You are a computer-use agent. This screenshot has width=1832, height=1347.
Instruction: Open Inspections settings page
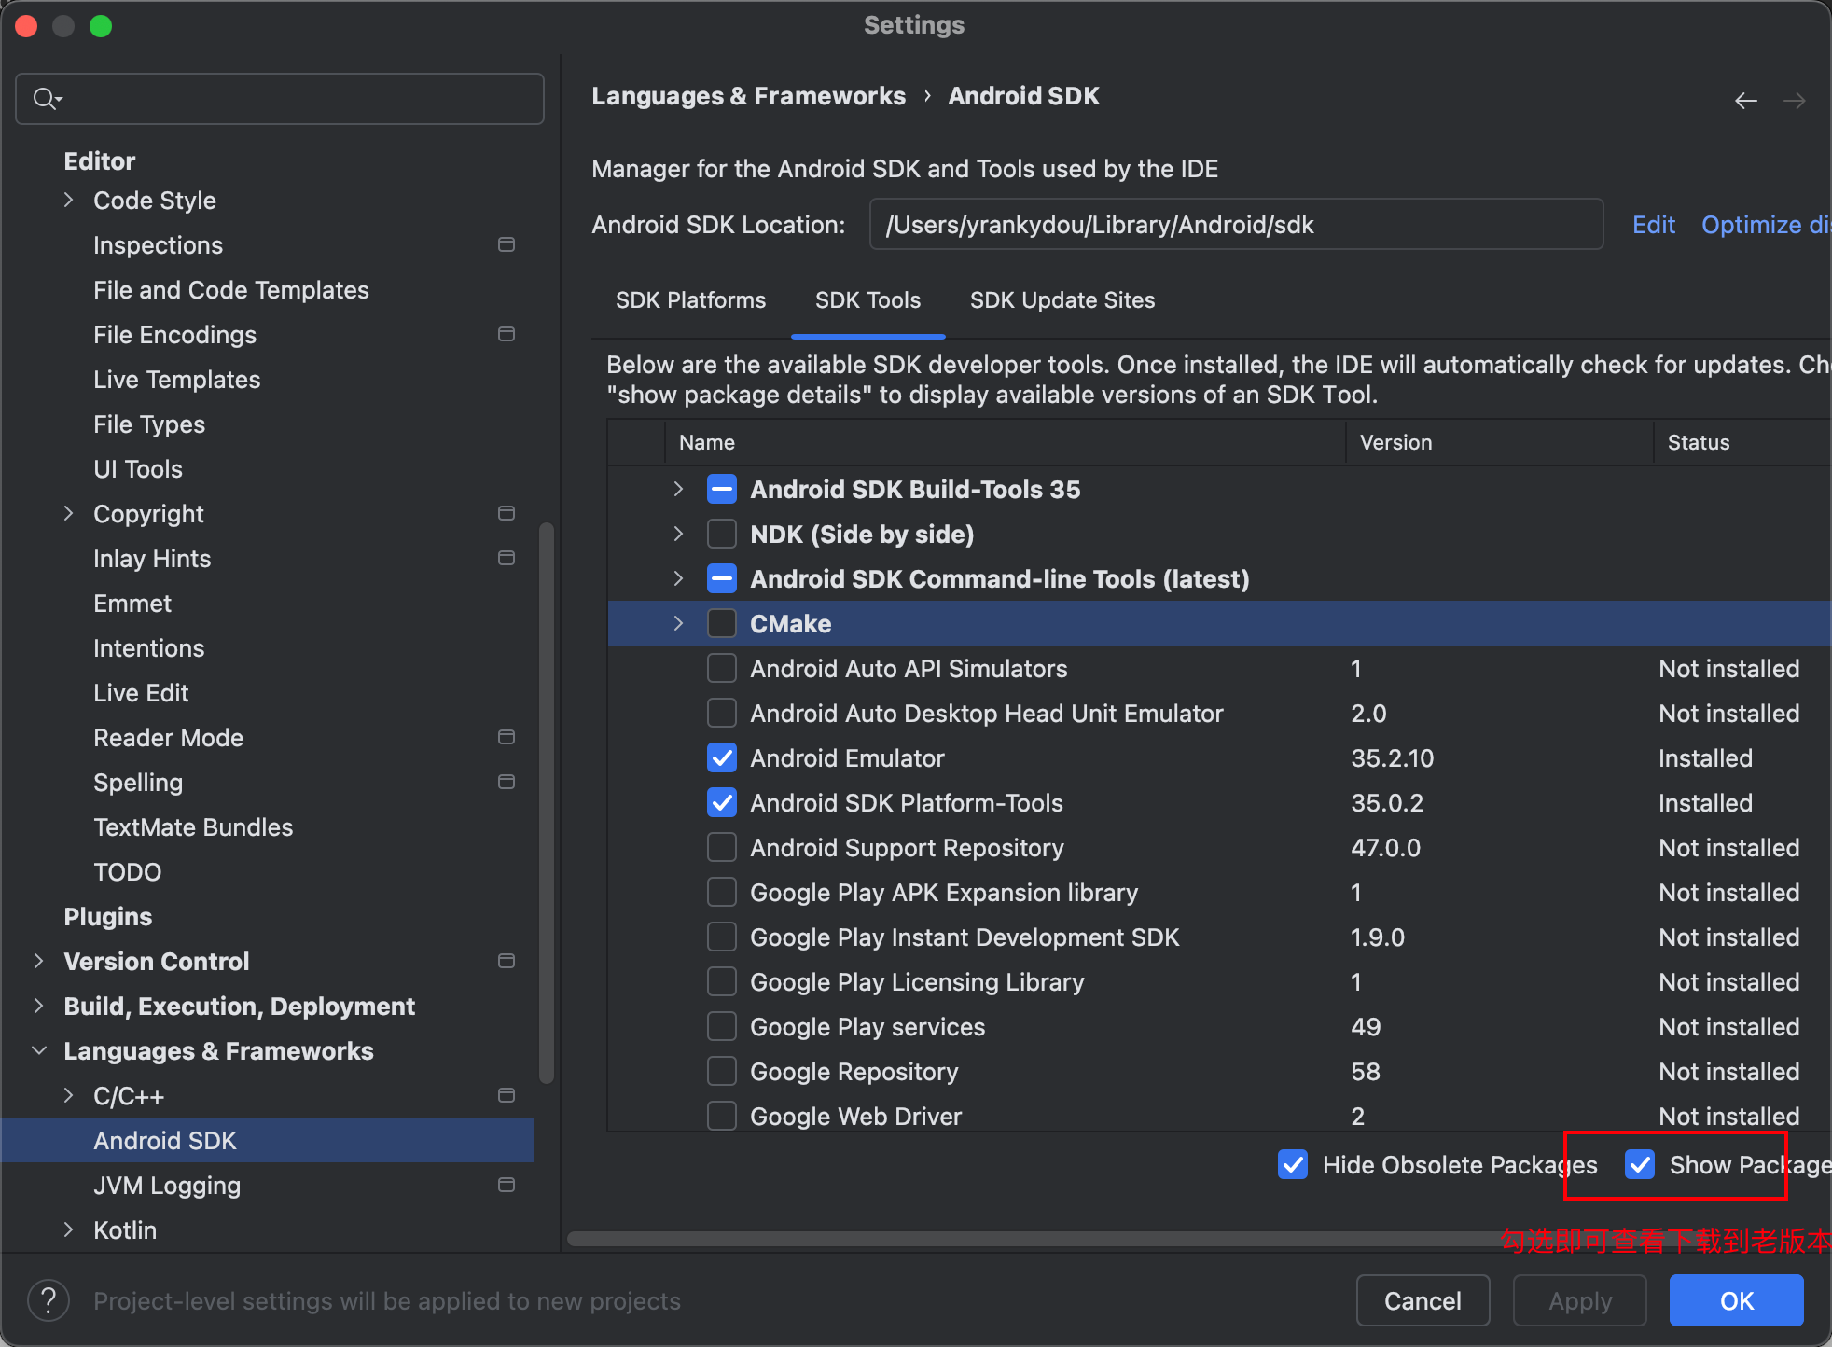[x=158, y=244]
